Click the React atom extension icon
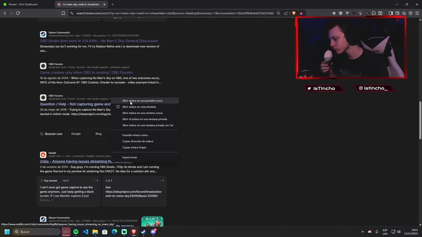422x237 pixels. 334,13
